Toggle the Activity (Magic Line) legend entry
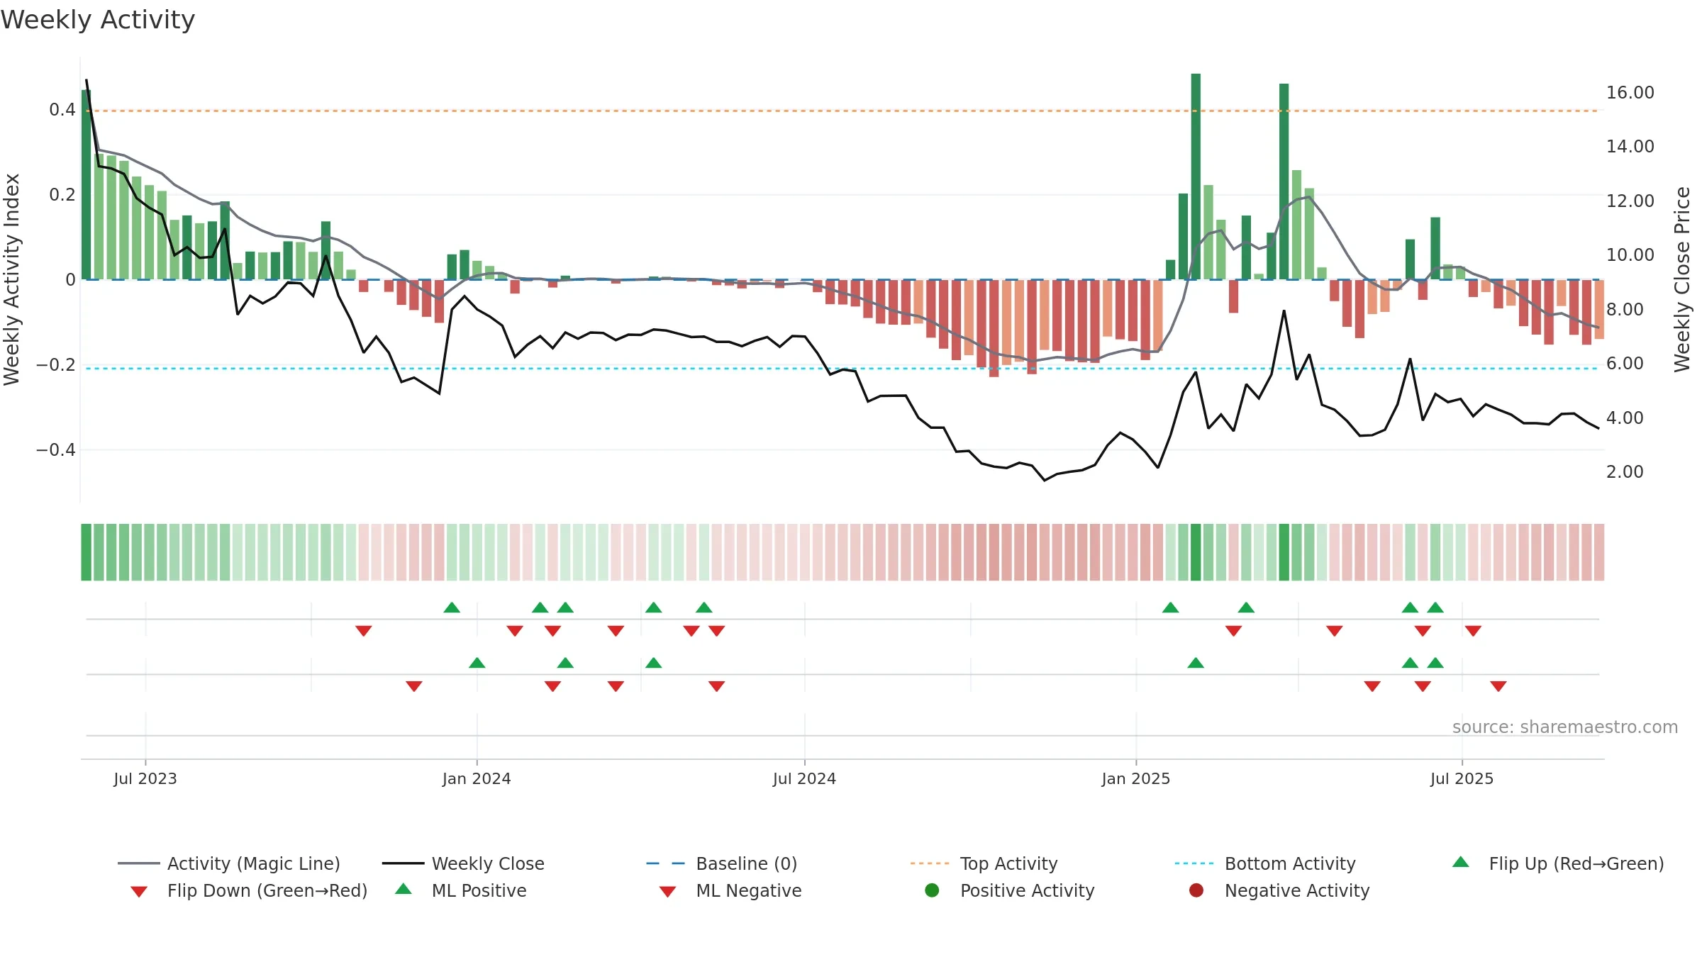Image resolution: width=1702 pixels, height=957 pixels. pyautogui.click(x=229, y=863)
